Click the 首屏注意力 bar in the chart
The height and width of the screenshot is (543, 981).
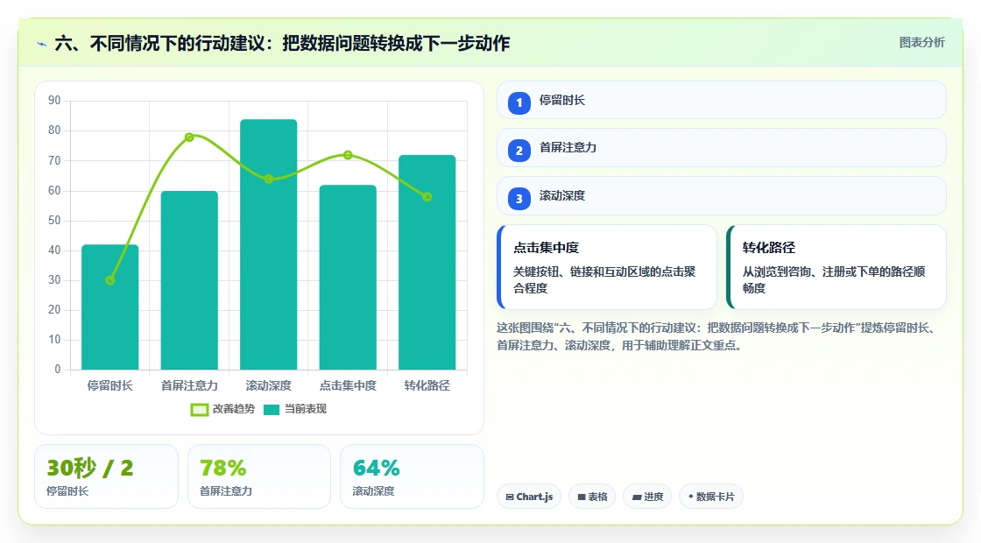pos(189,280)
